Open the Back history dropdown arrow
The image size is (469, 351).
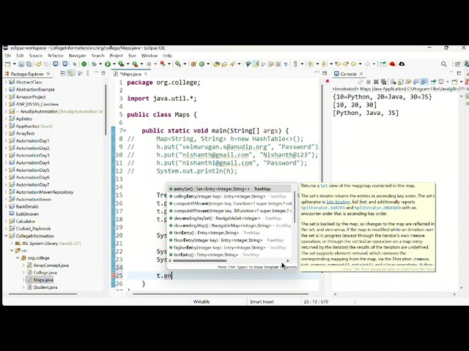tap(360, 64)
